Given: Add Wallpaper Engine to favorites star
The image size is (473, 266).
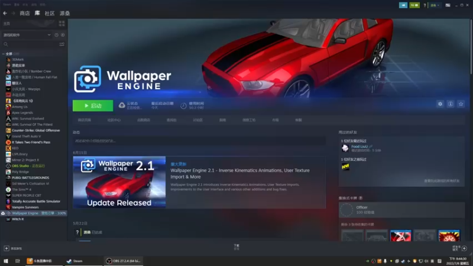Looking at the screenshot, I should click(x=461, y=104).
